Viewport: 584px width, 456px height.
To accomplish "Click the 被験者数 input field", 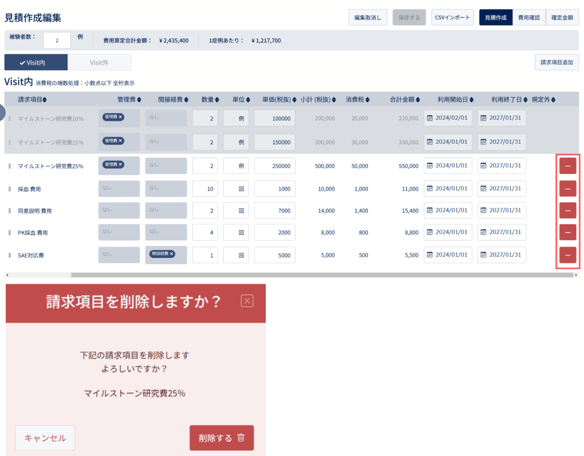I will [57, 41].
